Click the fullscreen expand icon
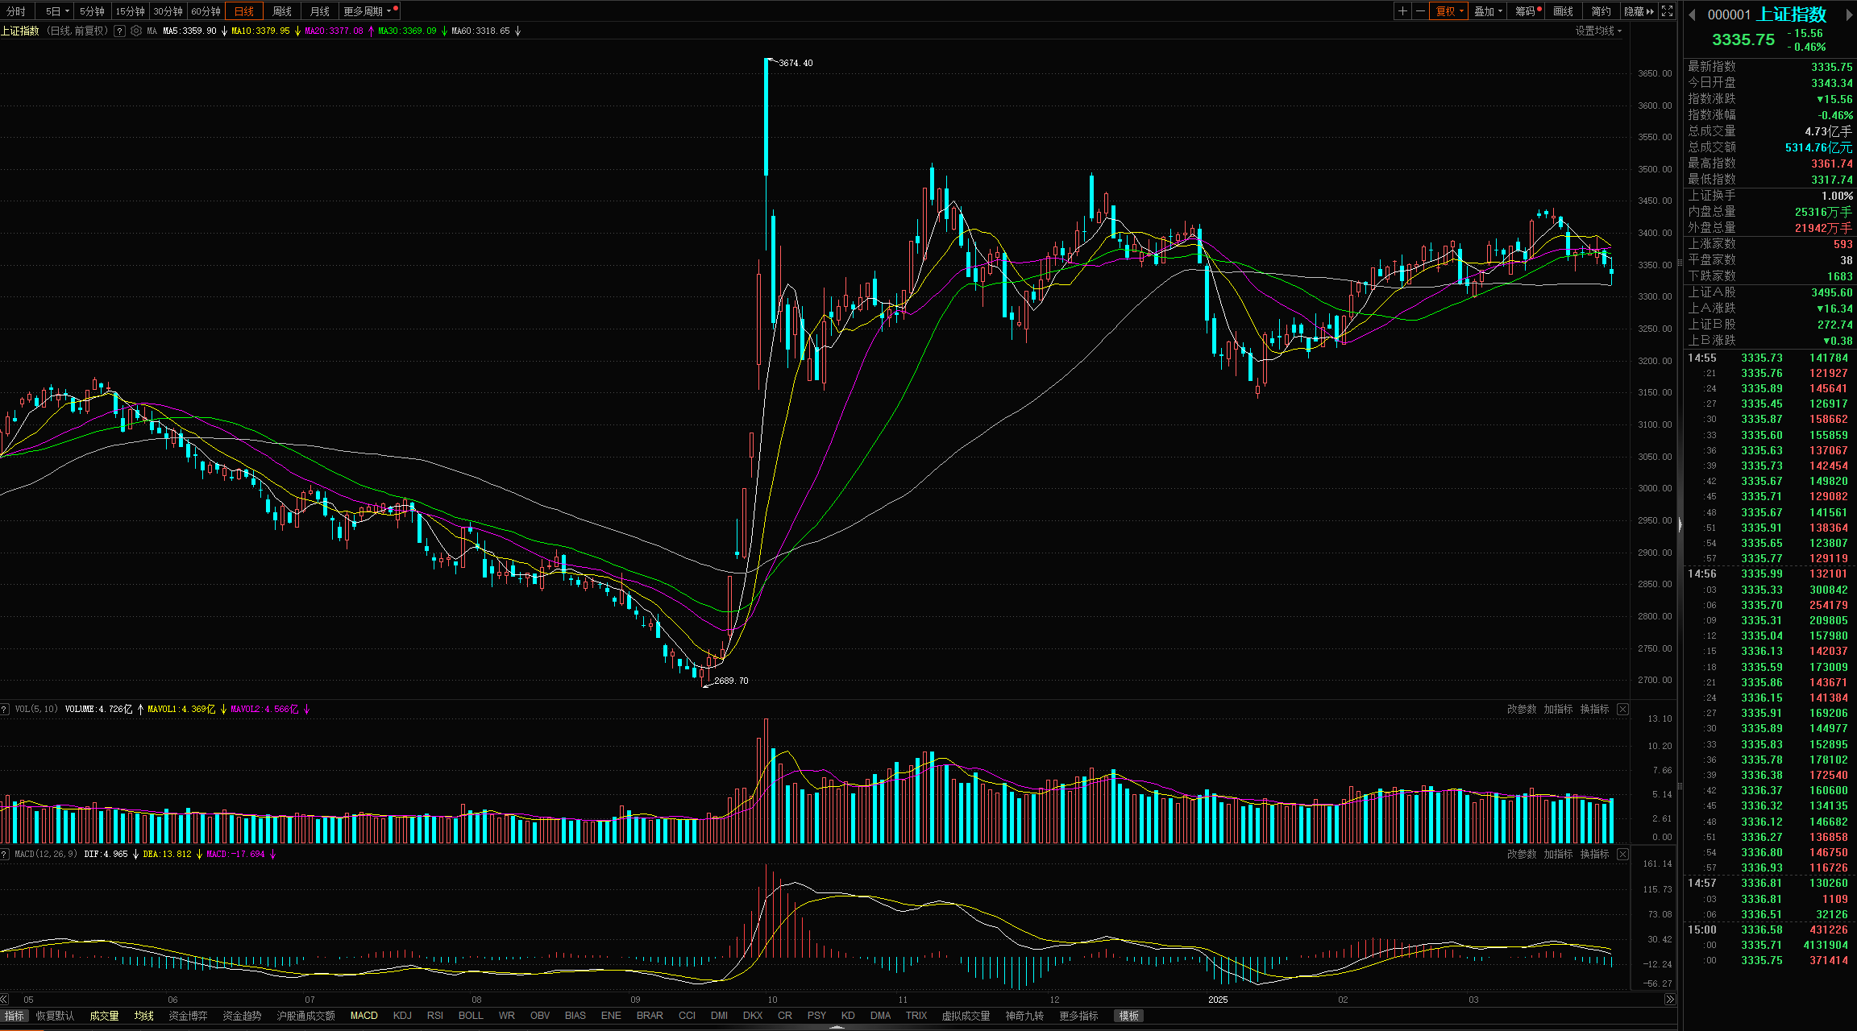The width and height of the screenshot is (1857, 1031). pyautogui.click(x=1668, y=11)
